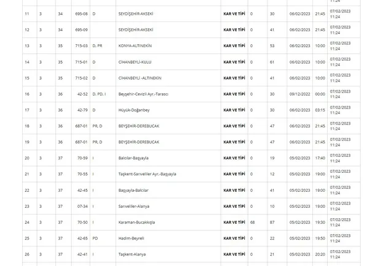The height and width of the screenshot is (266, 378).
Task: Select the Taşkent-Alanya route entry
Action: [131, 254]
